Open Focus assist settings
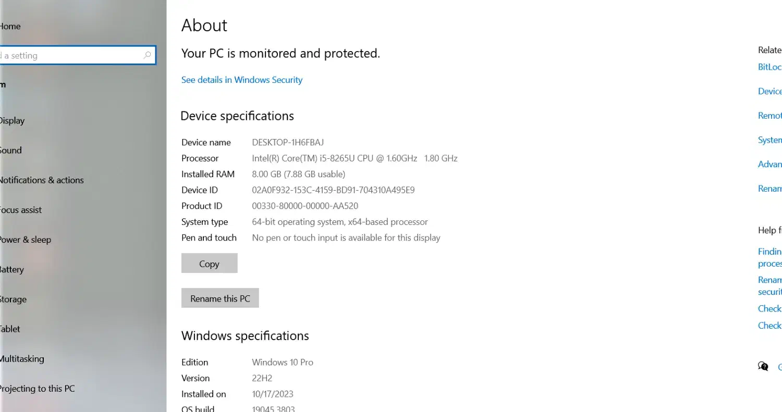 (x=21, y=210)
